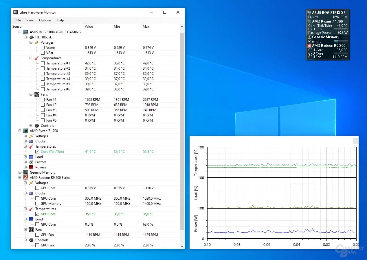367x260 pixels.
Task: Expand the Factors group
Action: [x=25, y=162]
